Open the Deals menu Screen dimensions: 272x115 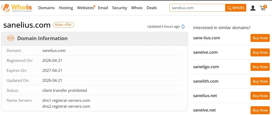point(152,8)
